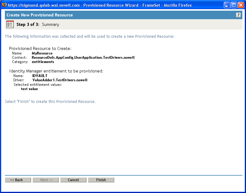The image size is (246, 193).
Task: Minimize the Firefox window
Action: coord(227,5)
